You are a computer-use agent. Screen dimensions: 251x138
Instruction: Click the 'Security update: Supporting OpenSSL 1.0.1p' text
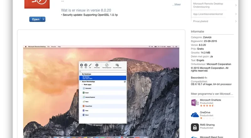(x=90, y=15)
